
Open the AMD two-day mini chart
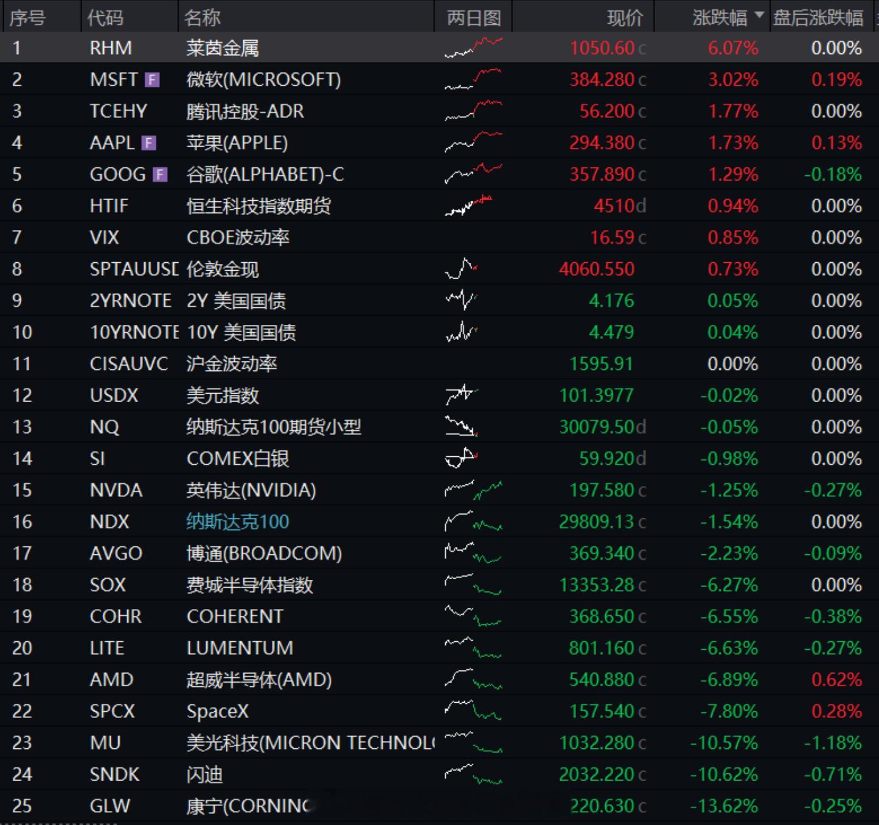pos(473,680)
